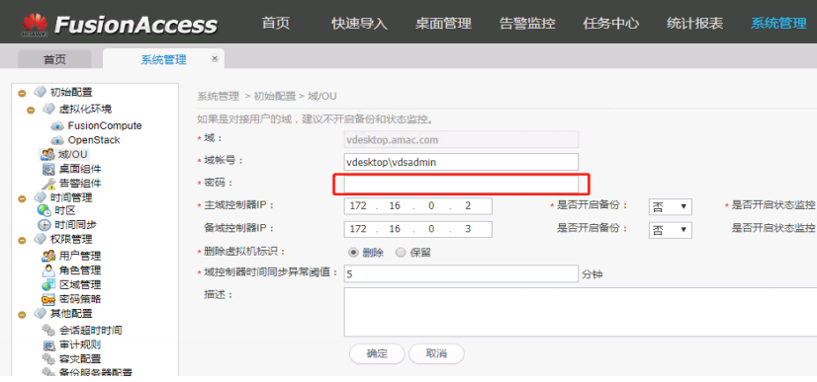Click the 时区 globe clock icon
The width and height of the screenshot is (817, 382).
tap(44, 210)
